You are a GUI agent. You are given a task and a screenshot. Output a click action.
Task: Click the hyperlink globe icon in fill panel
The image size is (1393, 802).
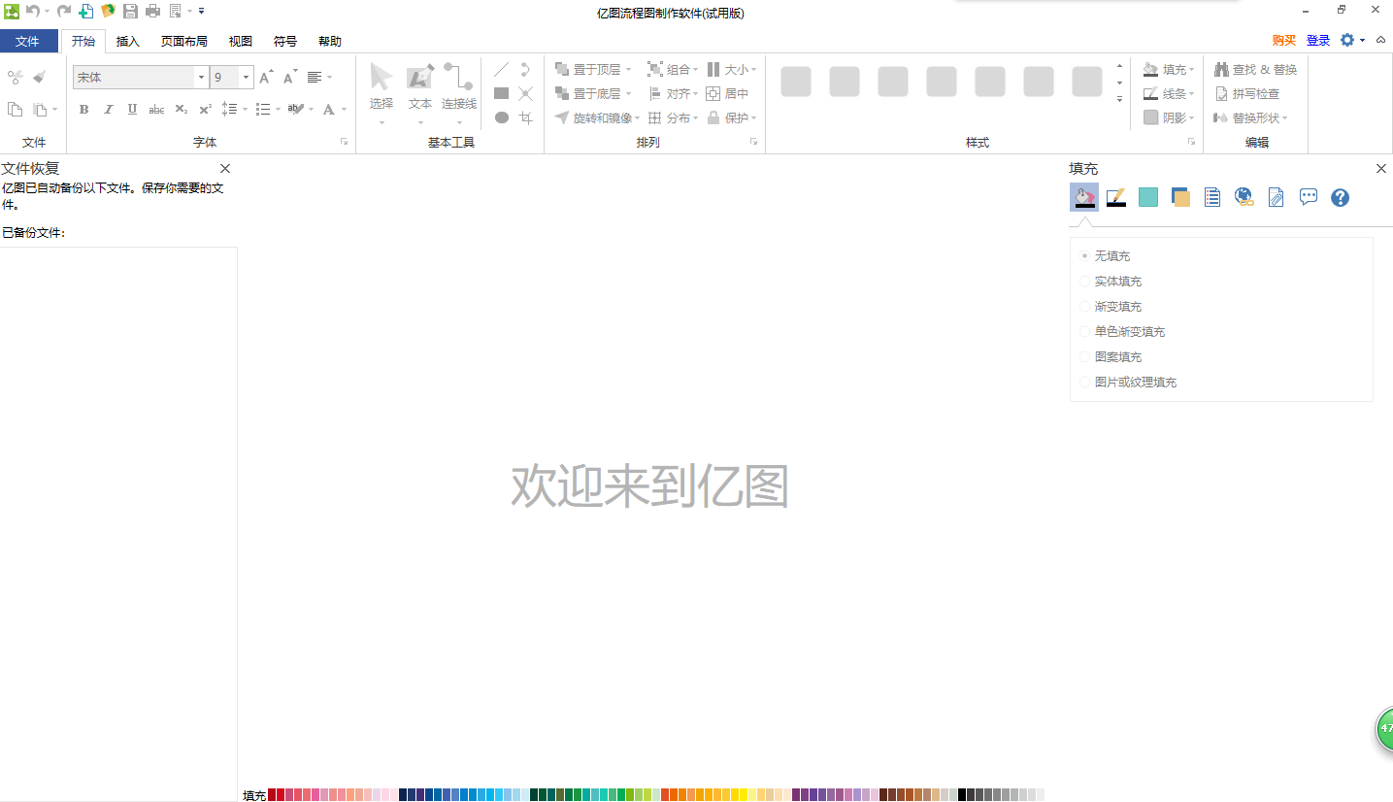(x=1244, y=197)
